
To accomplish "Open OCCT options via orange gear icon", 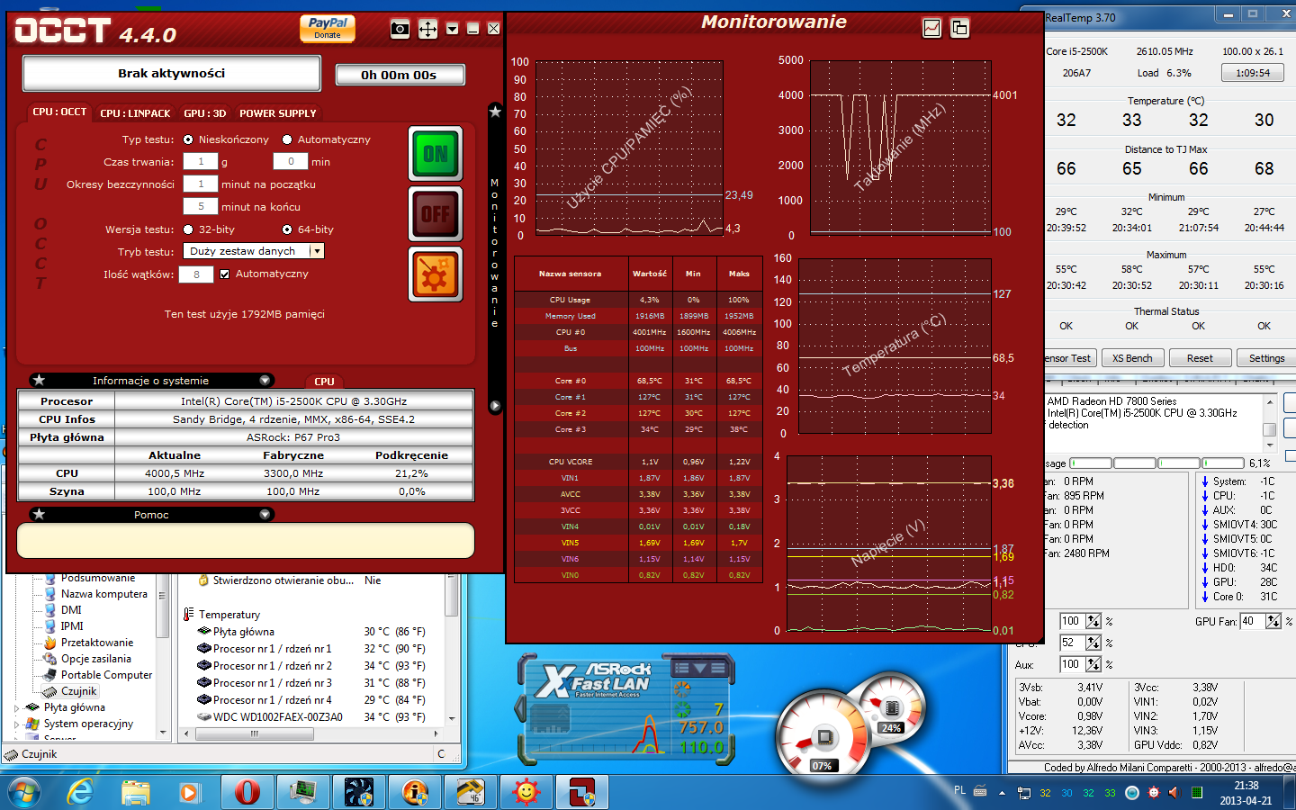I will 436,274.
